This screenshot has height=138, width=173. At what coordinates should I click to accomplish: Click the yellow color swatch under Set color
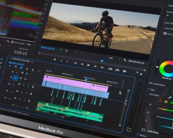click(x=166, y=102)
